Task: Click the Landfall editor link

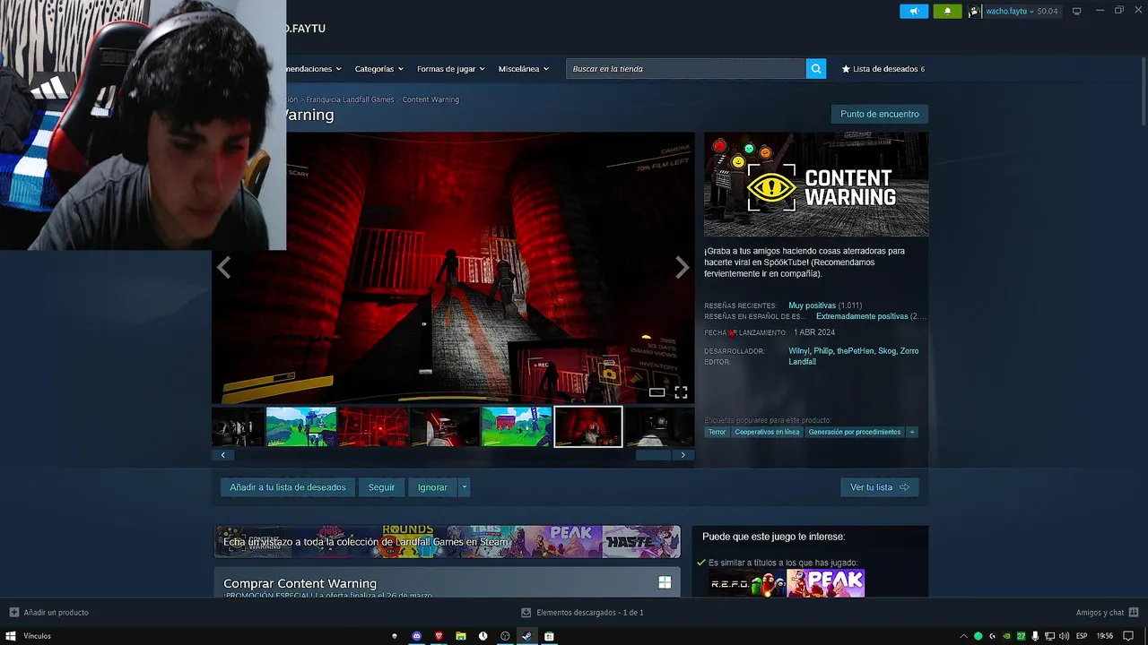Action: pos(802,362)
